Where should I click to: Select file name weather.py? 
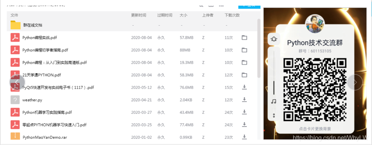coord(32,100)
